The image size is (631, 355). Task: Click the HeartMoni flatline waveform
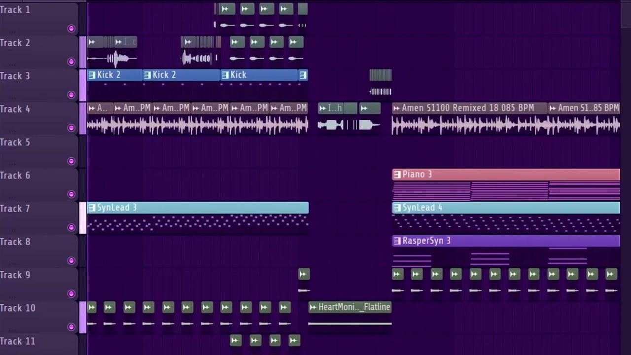[350, 323]
